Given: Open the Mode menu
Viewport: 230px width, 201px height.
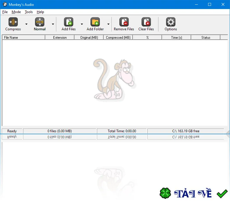Looking at the screenshot, I should [x=16, y=12].
